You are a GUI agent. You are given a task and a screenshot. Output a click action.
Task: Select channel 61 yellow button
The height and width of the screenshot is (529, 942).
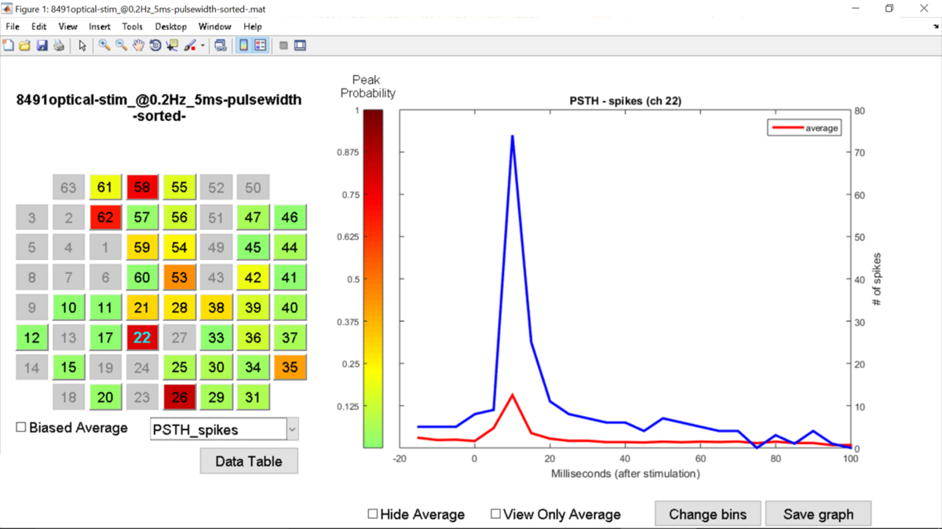coord(105,188)
